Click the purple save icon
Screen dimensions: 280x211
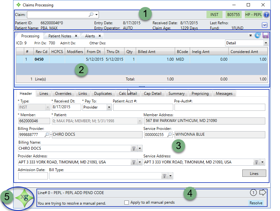[x=266, y=36]
